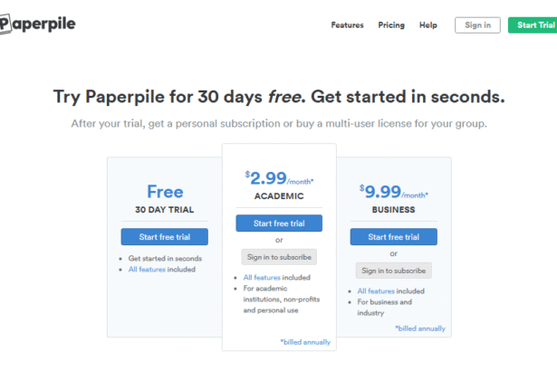Click the Sign in button
The height and width of the screenshot is (371, 557).
pos(477,25)
